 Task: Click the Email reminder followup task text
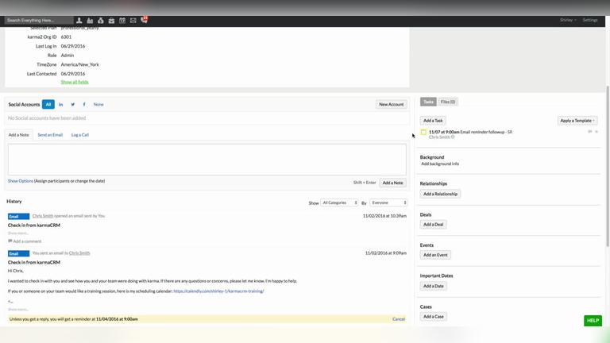pos(486,133)
